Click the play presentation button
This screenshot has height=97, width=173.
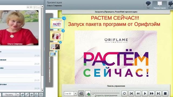click(145, 93)
